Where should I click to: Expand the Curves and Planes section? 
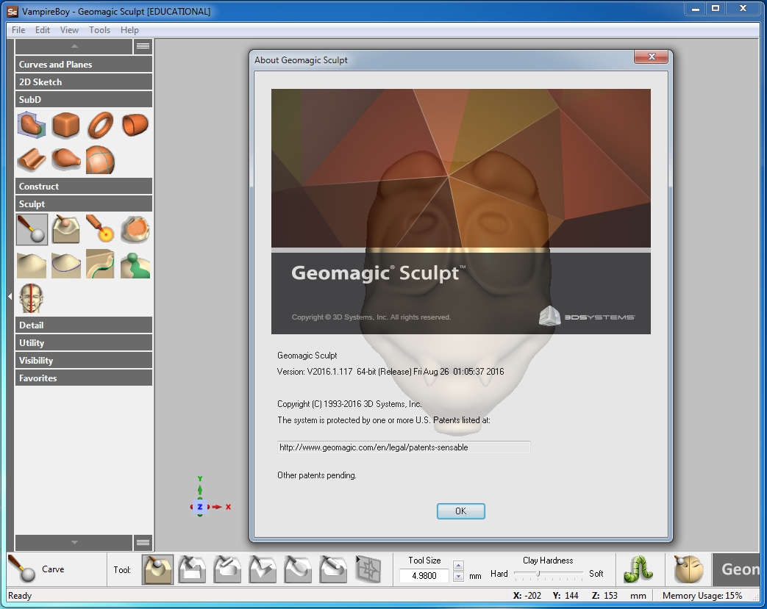(84, 65)
